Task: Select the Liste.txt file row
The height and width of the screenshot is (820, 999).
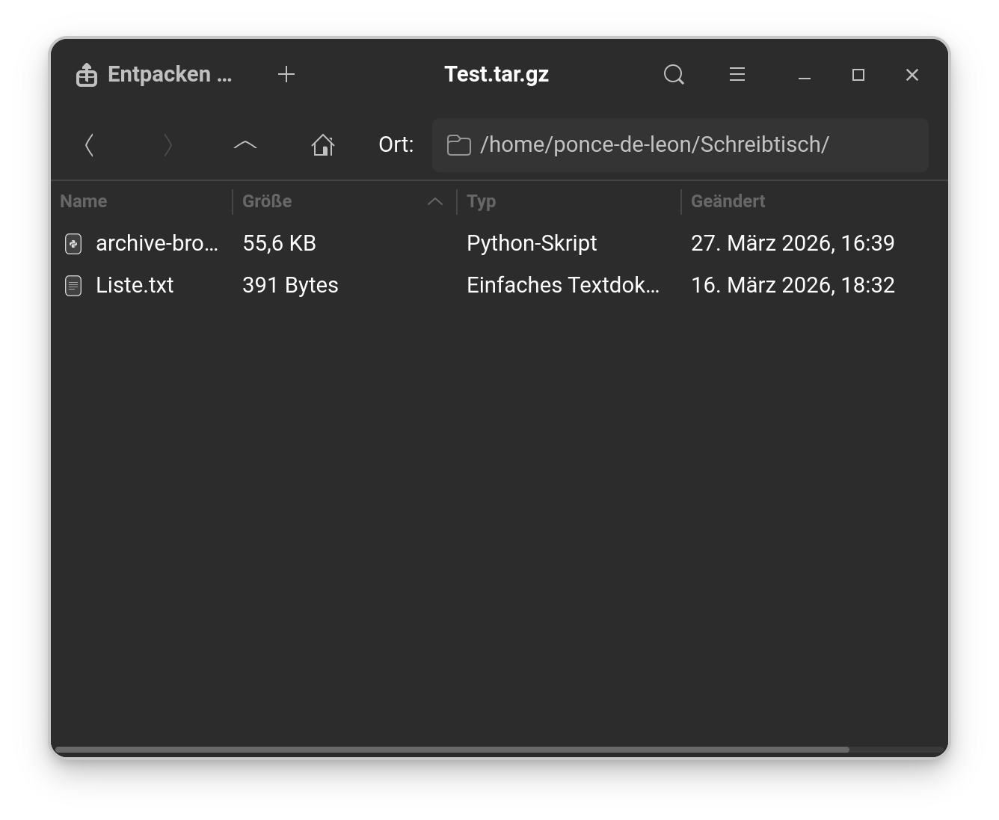Action: coord(135,285)
